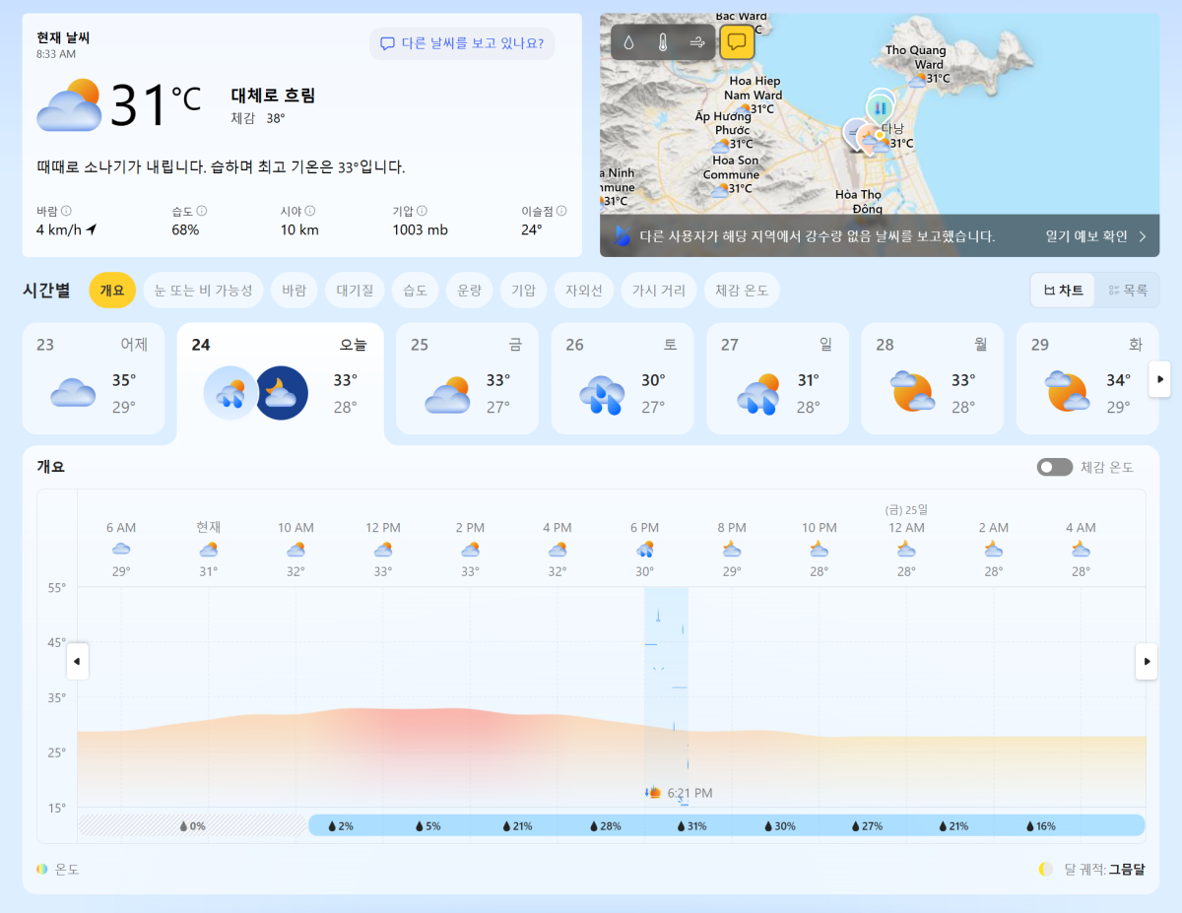This screenshot has height=913, width=1182.
Task: Select the 개요 tab
Action: (112, 291)
